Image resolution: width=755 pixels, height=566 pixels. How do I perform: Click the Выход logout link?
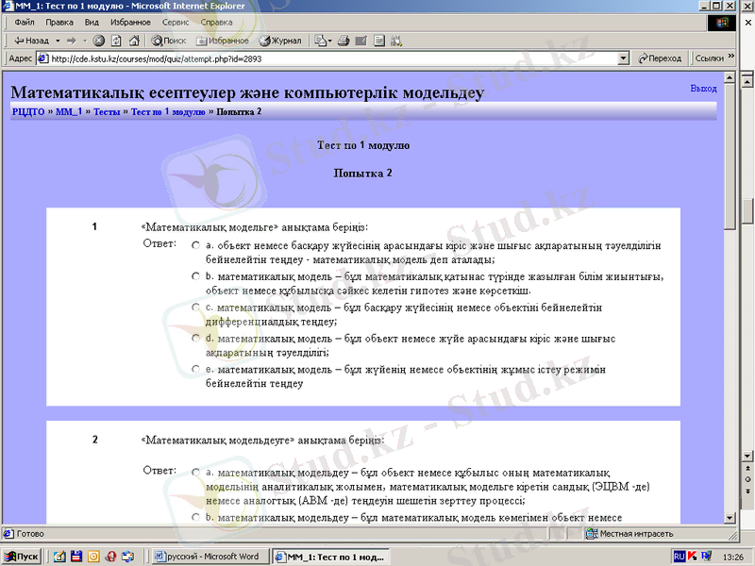click(x=703, y=89)
